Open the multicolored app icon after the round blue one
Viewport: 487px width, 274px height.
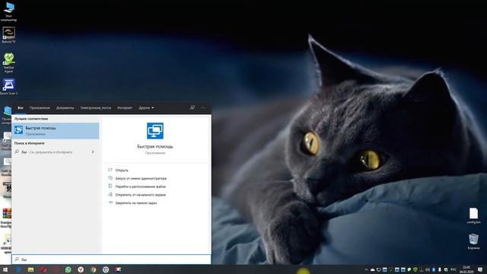tap(119, 269)
